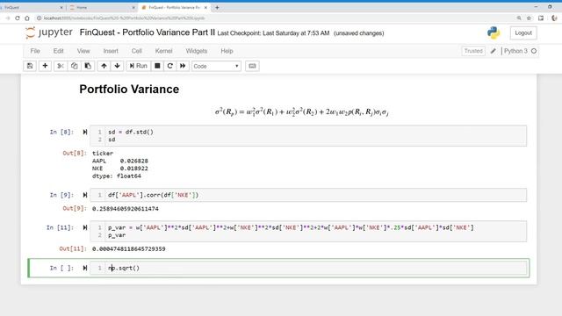Screen dimensions: 562x316
Task: Run cell In [8] via its run icon
Action: pos(85,132)
